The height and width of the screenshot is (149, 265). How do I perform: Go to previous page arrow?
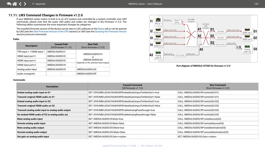[x=20, y=4]
